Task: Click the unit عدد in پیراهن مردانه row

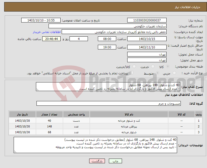Action: coord(76,126)
